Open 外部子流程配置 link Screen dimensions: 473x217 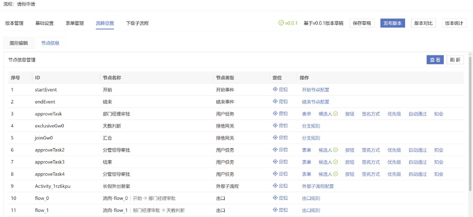pos(318,186)
